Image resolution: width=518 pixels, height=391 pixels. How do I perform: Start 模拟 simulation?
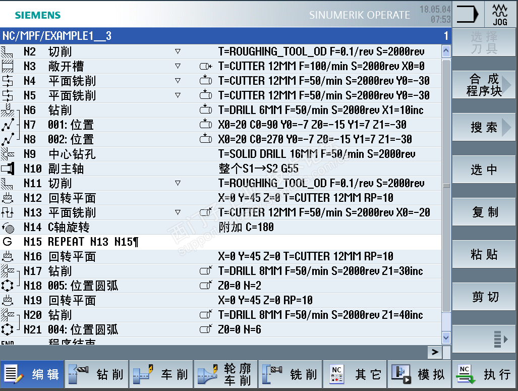coord(419,374)
